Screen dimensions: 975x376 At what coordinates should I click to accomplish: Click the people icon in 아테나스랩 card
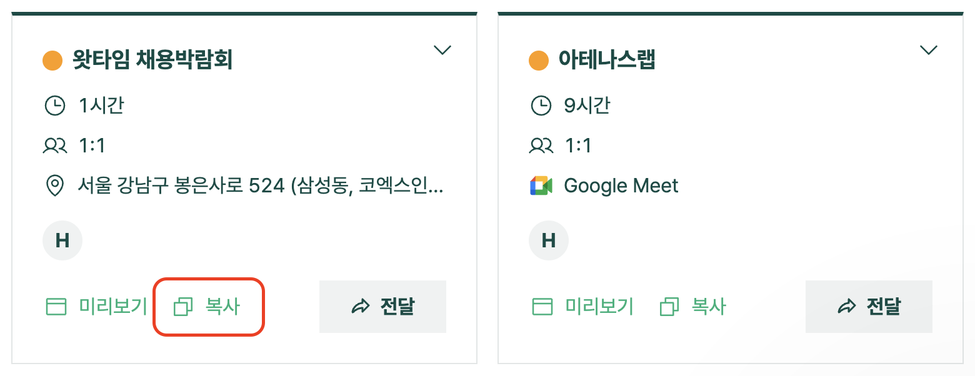tap(541, 146)
